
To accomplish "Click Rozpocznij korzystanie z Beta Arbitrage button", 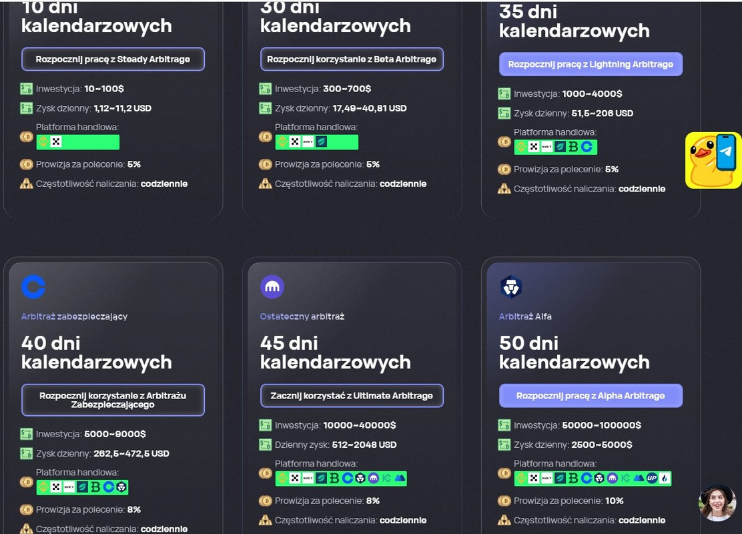I will pyautogui.click(x=352, y=59).
